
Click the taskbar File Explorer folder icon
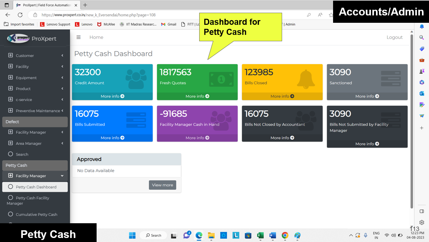click(211, 235)
